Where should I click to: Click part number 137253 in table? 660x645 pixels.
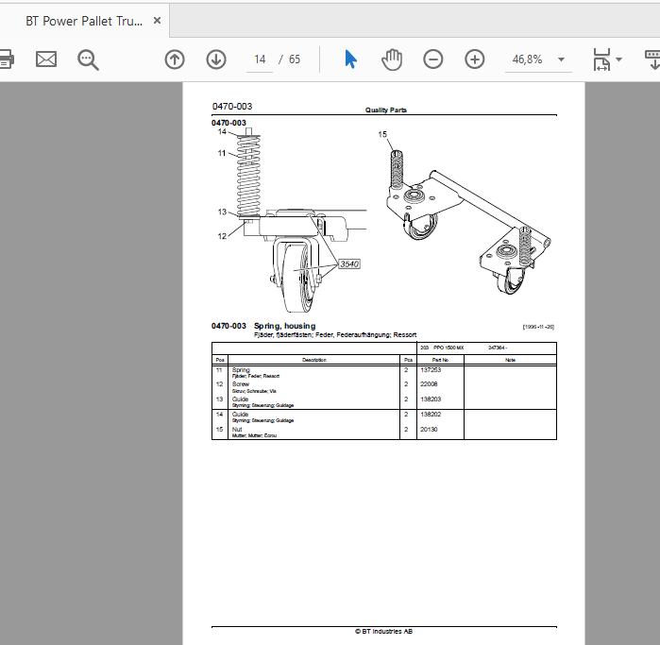coord(431,369)
